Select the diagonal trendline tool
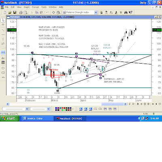 [3, 30]
